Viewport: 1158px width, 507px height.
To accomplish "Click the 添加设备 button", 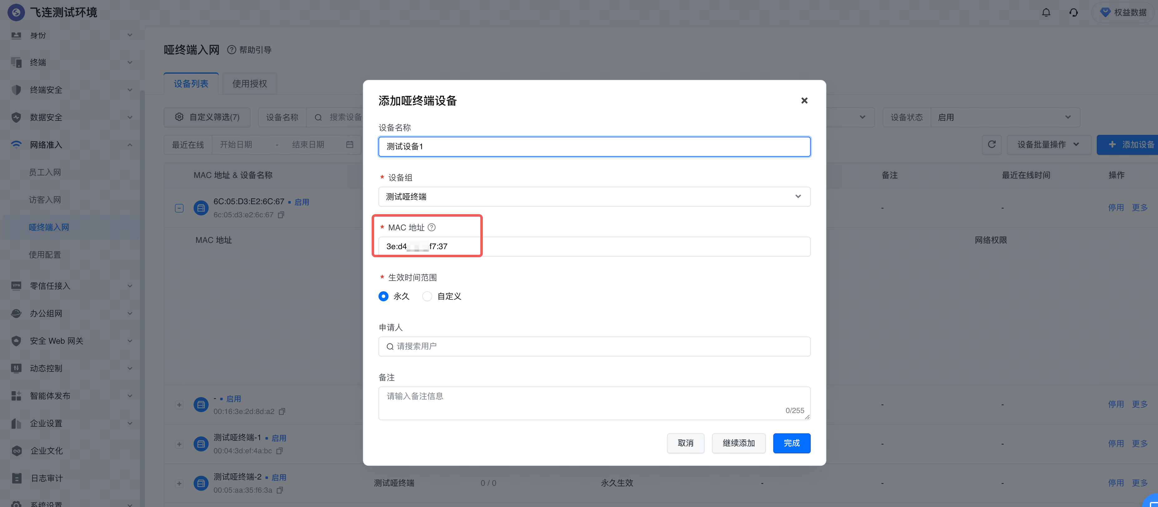I will [1127, 145].
